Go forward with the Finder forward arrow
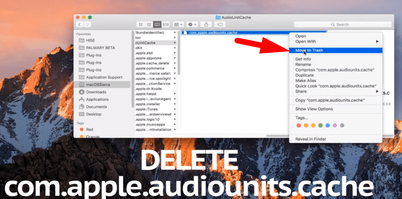402x199 pixels. [x=88, y=24]
